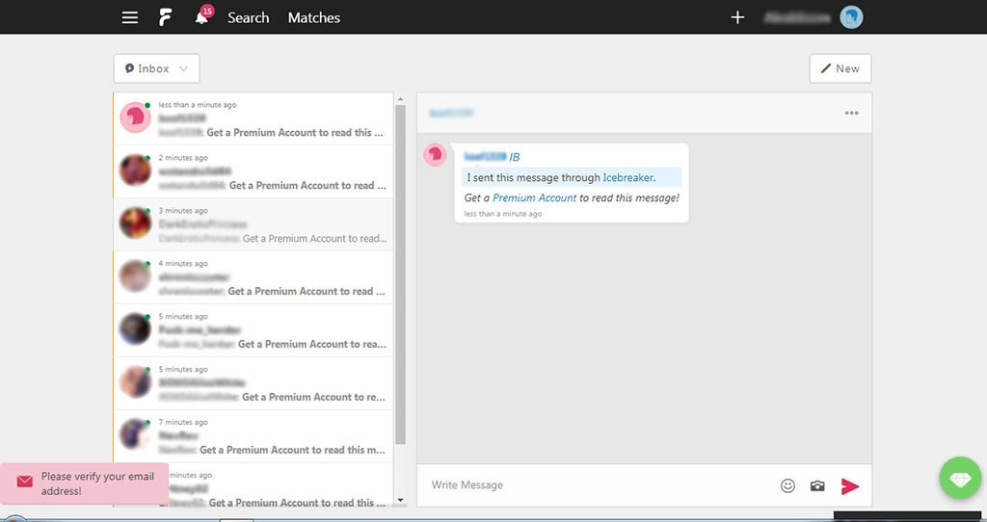Select the conversation from 3 minutes ago
The width and height of the screenshot is (987, 522).
(x=253, y=224)
